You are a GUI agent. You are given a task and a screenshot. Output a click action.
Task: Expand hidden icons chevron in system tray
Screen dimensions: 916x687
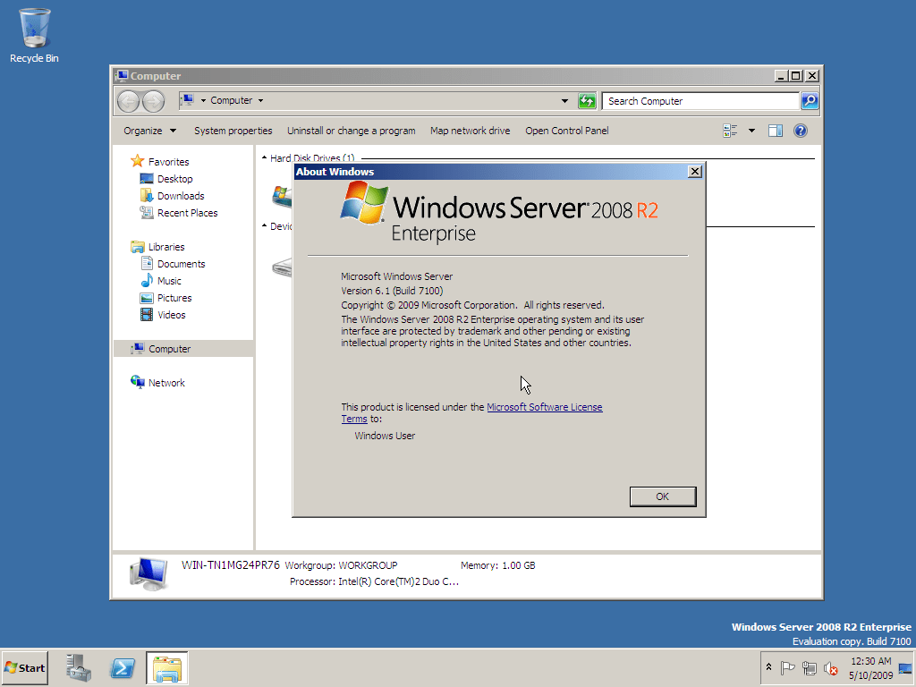point(768,666)
